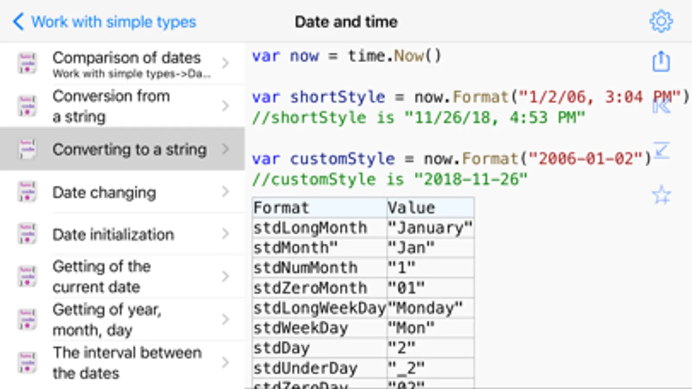Click the chevron next to Getting of year, month, day
The image size is (692, 389).
pyautogui.click(x=225, y=319)
